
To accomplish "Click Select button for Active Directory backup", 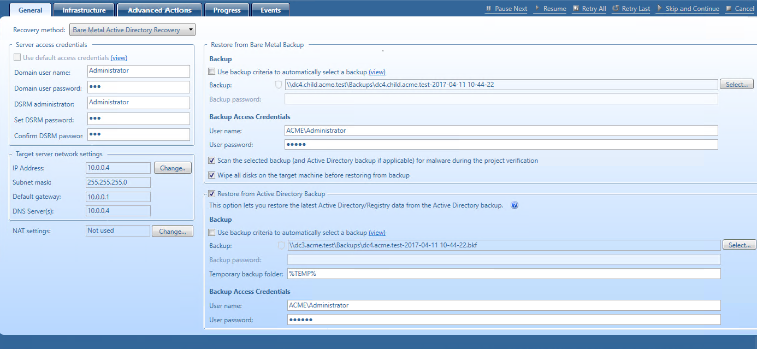I will 740,245.
